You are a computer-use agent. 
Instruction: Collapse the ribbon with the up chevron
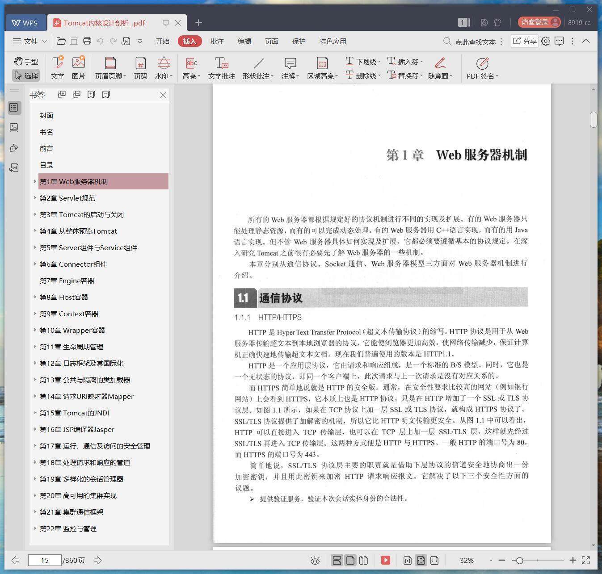click(586, 41)
